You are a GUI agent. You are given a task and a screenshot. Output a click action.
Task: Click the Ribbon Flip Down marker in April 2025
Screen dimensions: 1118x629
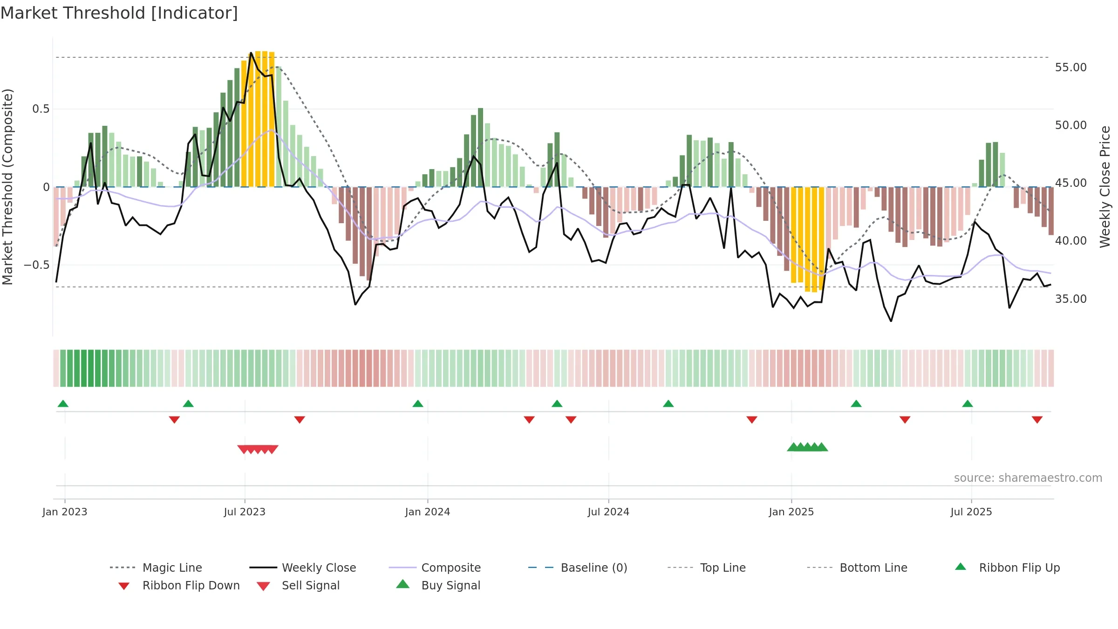(x=905, y=419)
